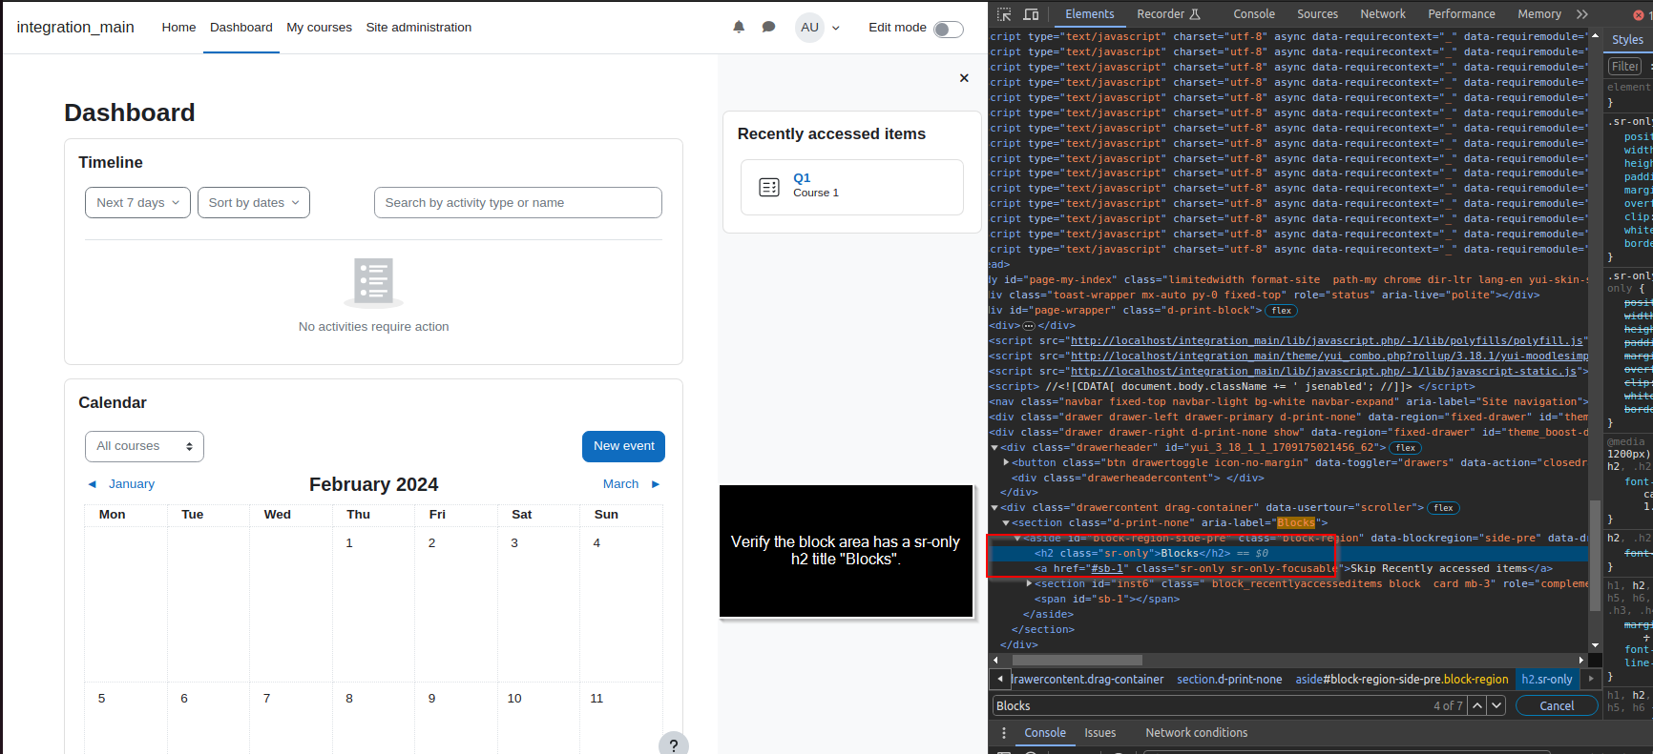Click the January previous month link
Viewport: 1653px width, 754px height.
pyautogui.click(x=132, y=484)
